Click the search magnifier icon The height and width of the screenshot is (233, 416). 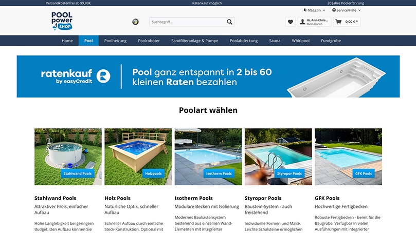pos(229,22)
